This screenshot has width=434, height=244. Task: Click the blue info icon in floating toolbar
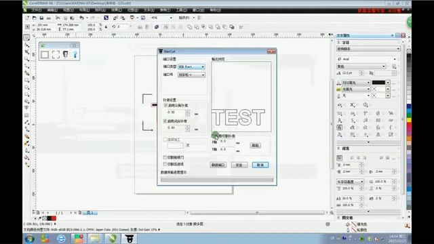pyautogui.click(x=75, y=54)
